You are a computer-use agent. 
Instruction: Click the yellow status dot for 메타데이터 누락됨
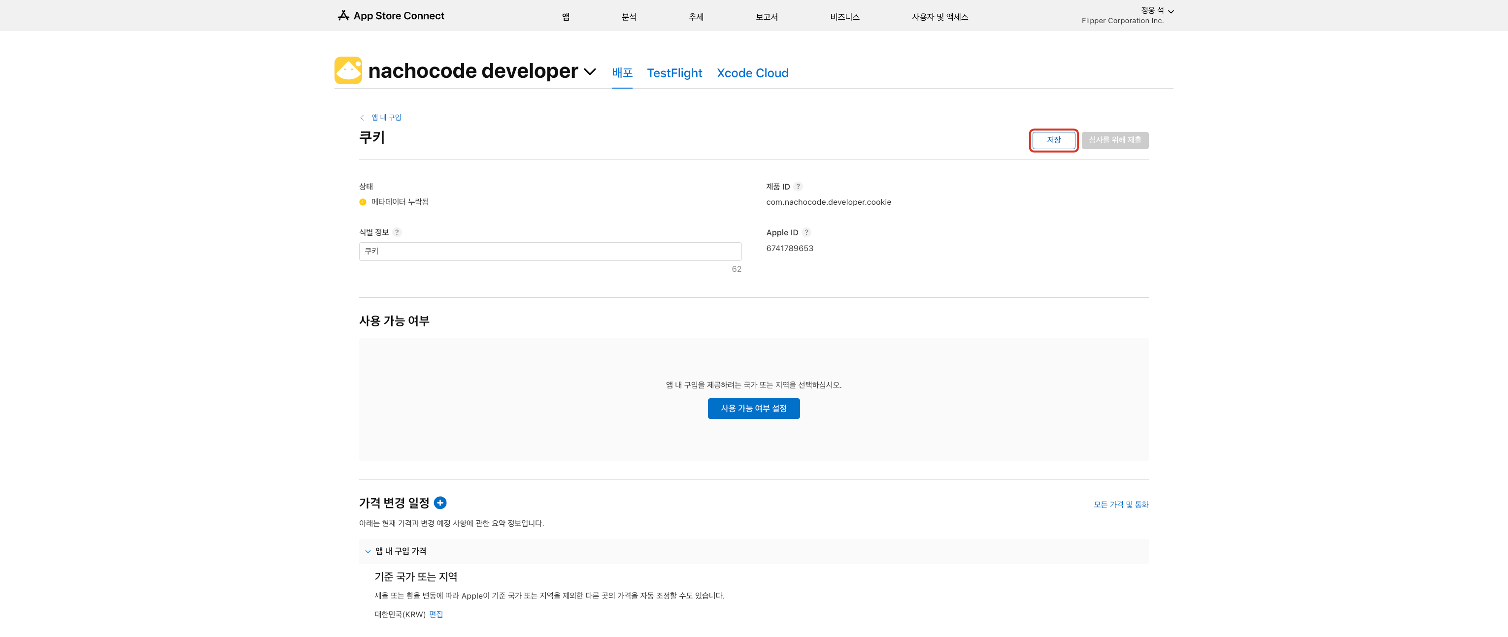(x=363, y=202)
